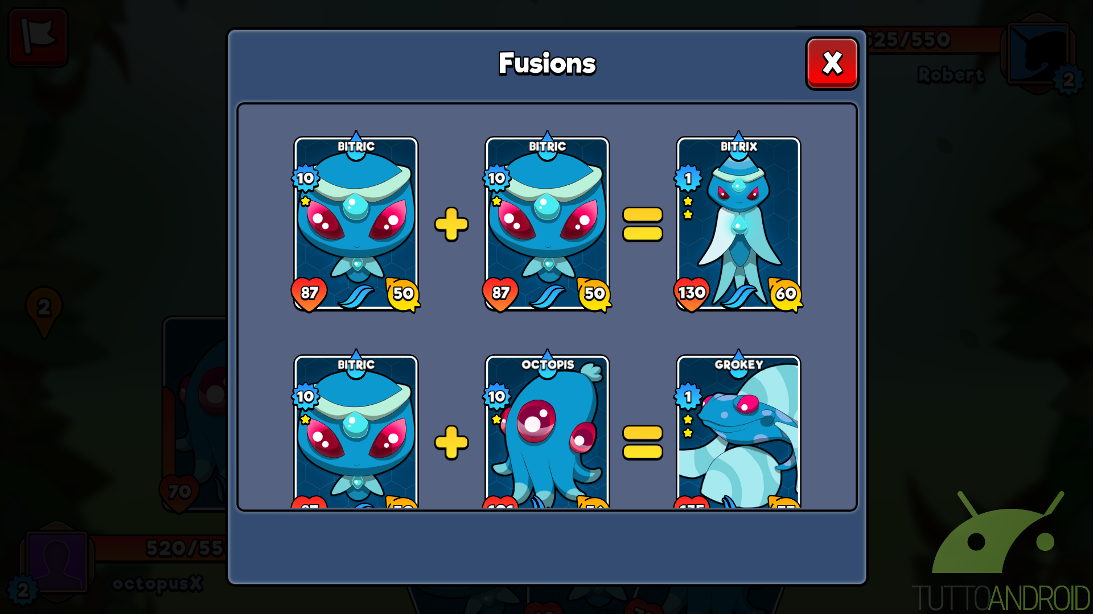Screen dimensions: 1093x614
Task: Click the yellow plus sign in second row
Action: (x=451, y=442)
